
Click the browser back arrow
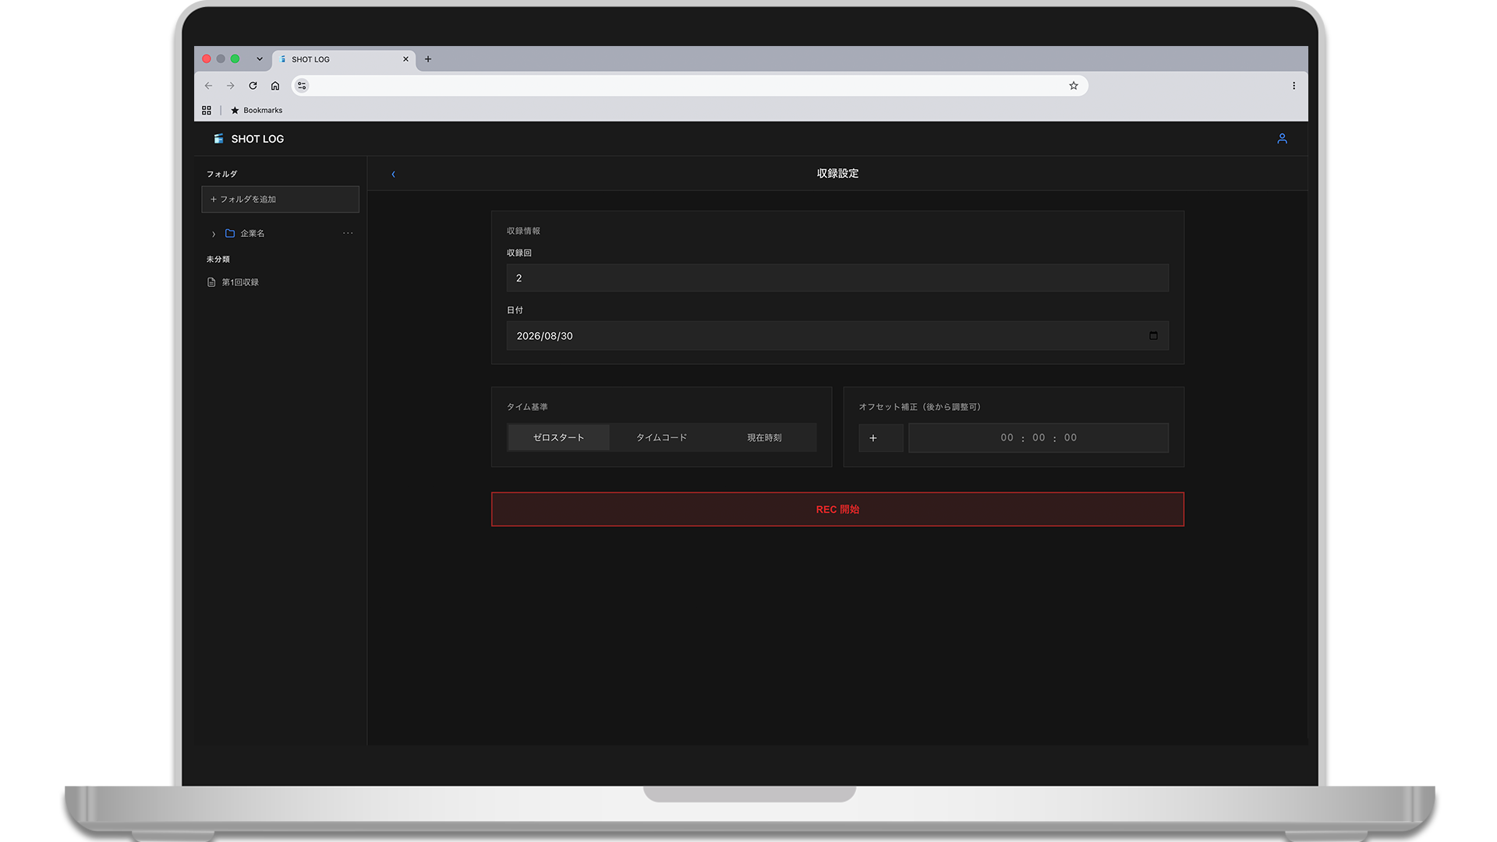(208, 86)
